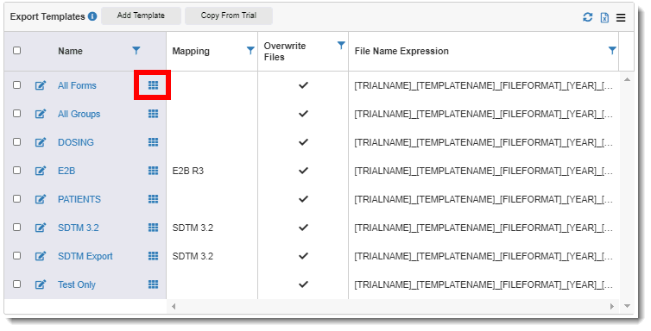Export to Excel using the spreadsheet icon
Screen dimensions: 651x331
(x=604, y=17)
